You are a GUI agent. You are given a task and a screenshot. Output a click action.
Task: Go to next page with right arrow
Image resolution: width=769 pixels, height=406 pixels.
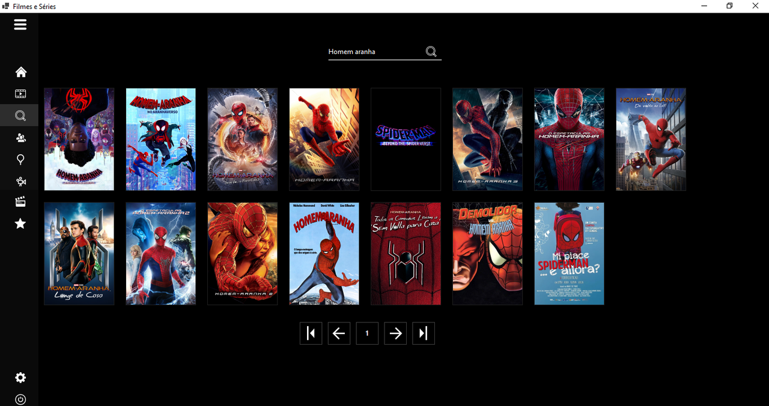point(395,333)
